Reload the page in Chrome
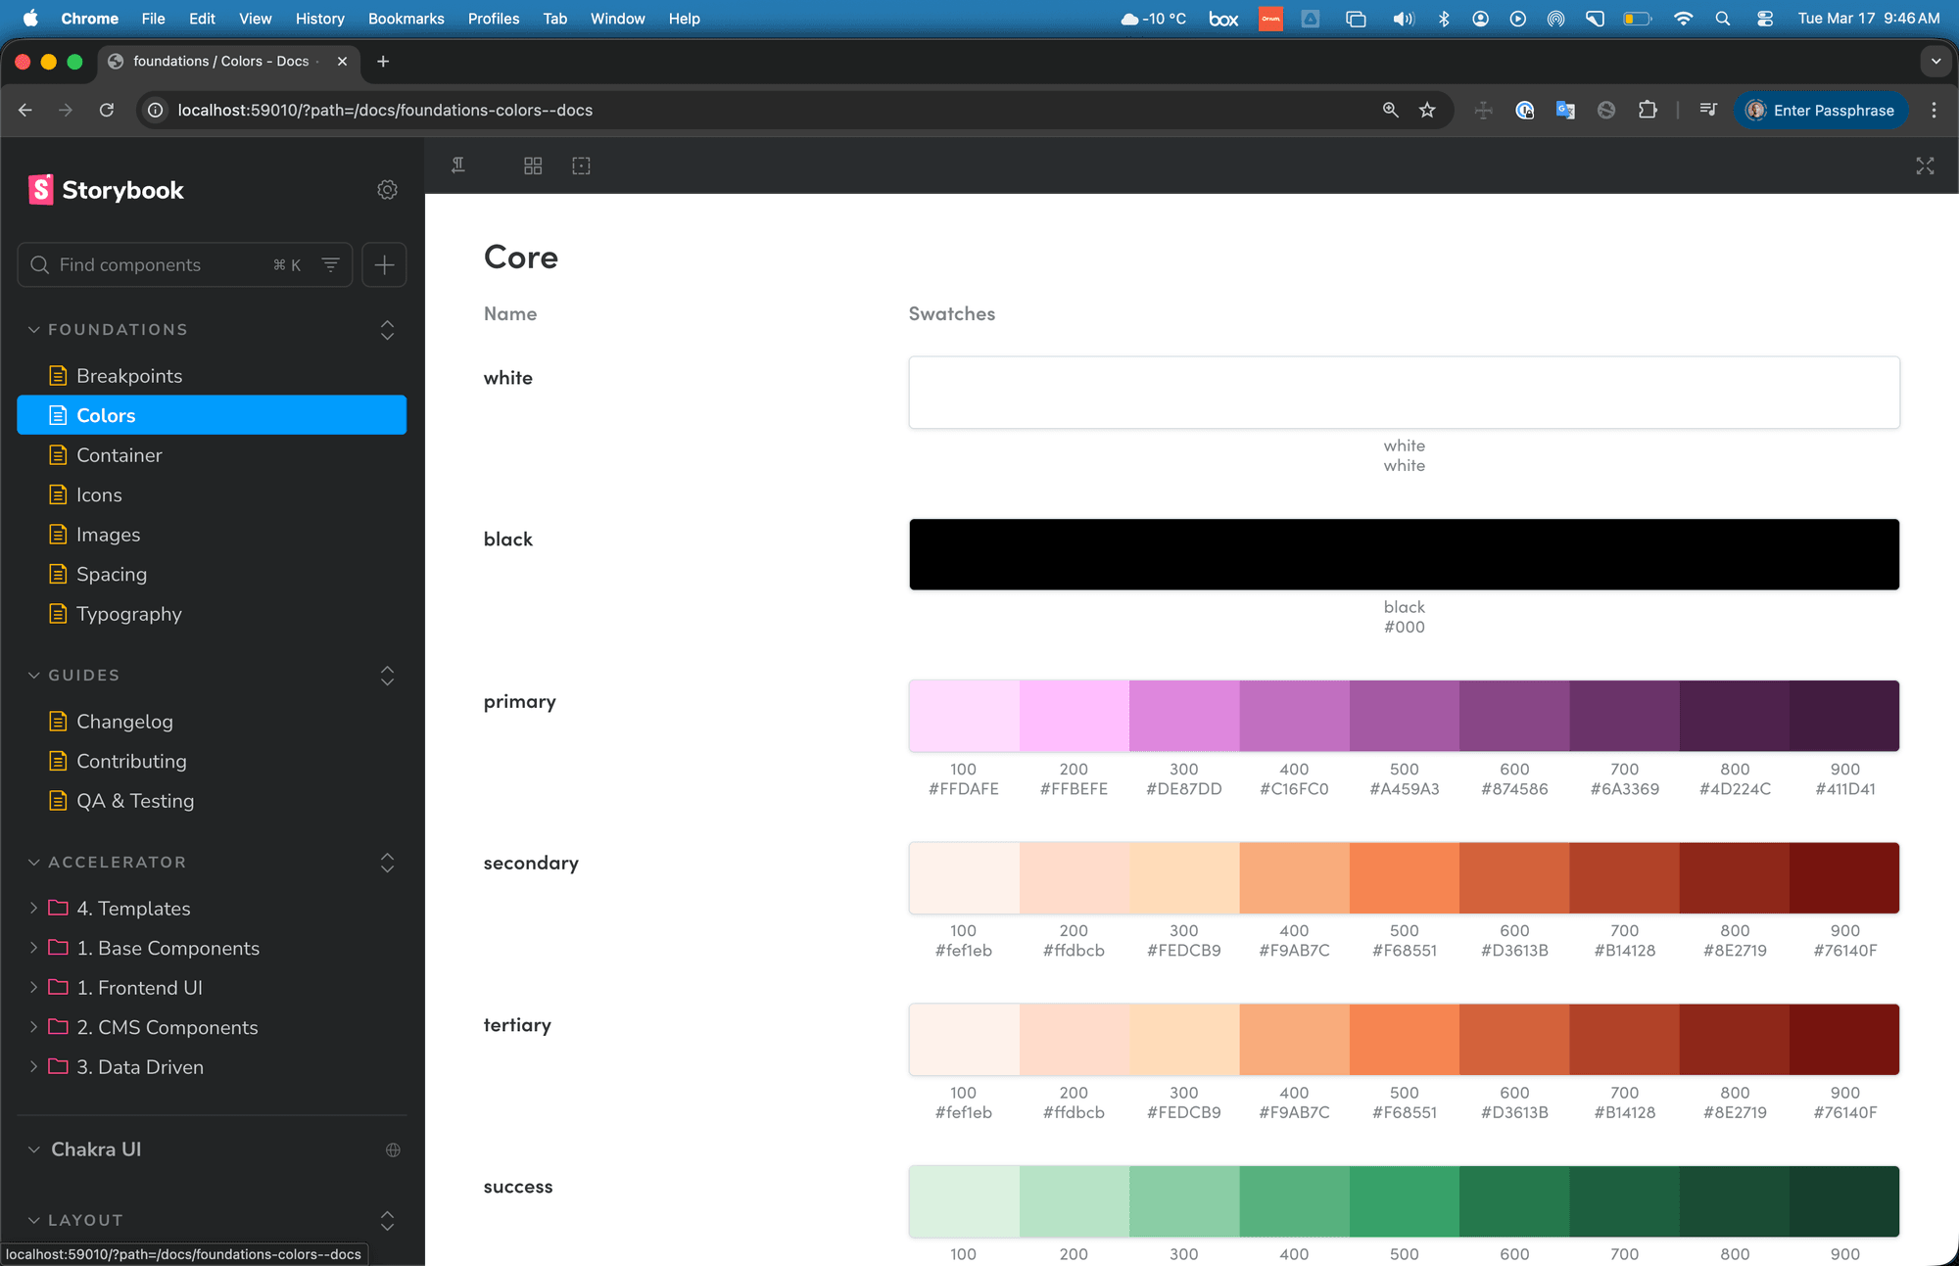 [107, 110]
